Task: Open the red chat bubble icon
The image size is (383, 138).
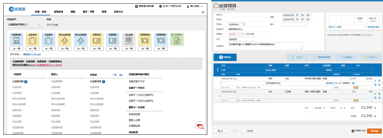Action: point(200,126)
